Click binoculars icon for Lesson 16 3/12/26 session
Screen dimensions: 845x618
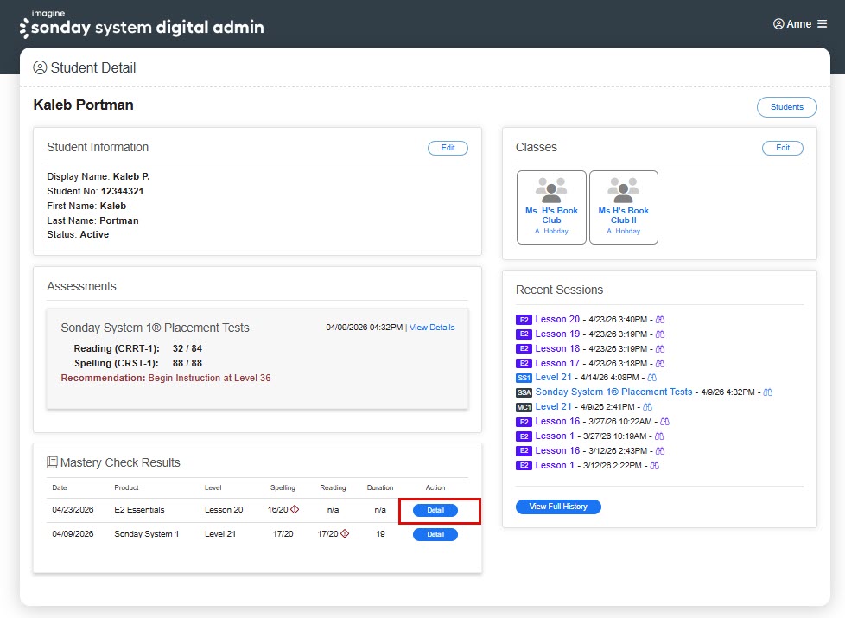(x=660, y=451)
